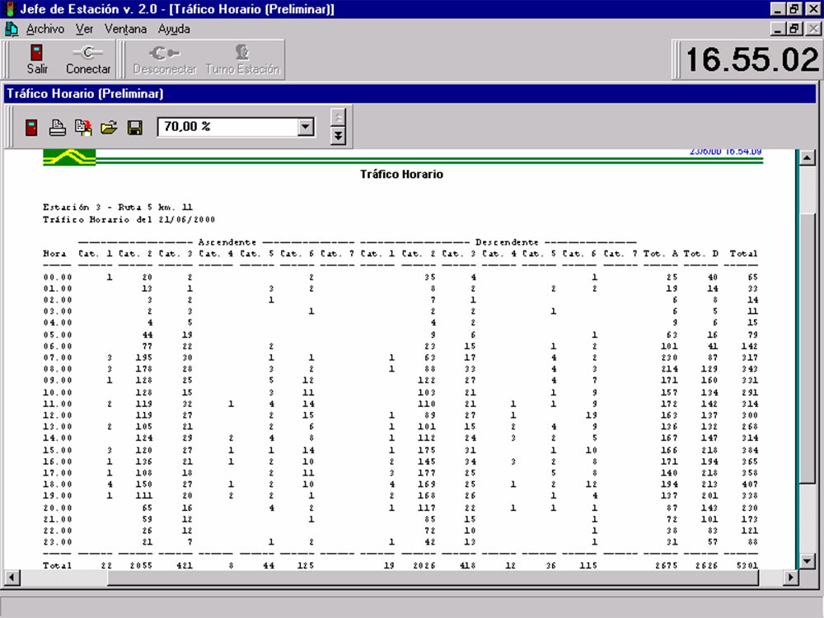824x618 pixels.
Task: Open the Archivo menu
Action: click(x=45, y=29)
